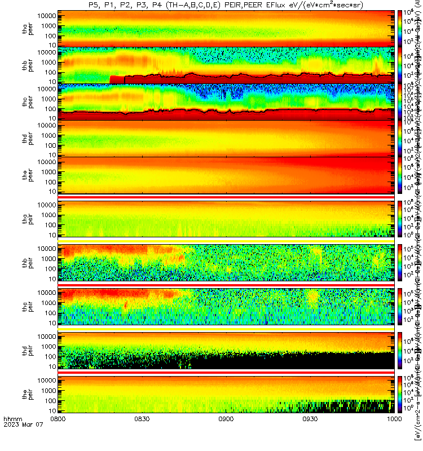
Task: Select the thd peir ion spectrogram panel
Action: point(226,351)
